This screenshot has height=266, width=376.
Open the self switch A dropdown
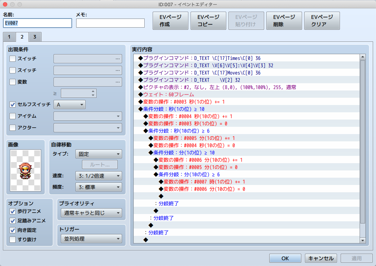tap(70, 105)
